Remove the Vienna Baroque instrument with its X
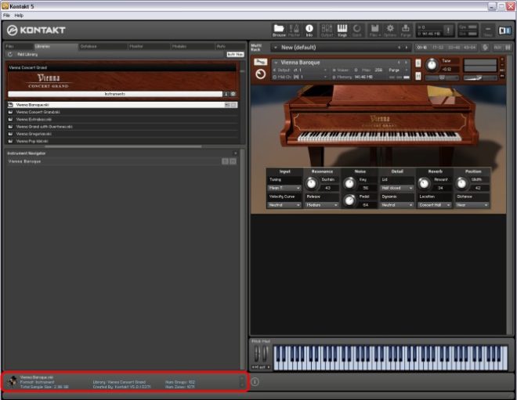This screenshot has height=400, width=517. pos(502,59)
